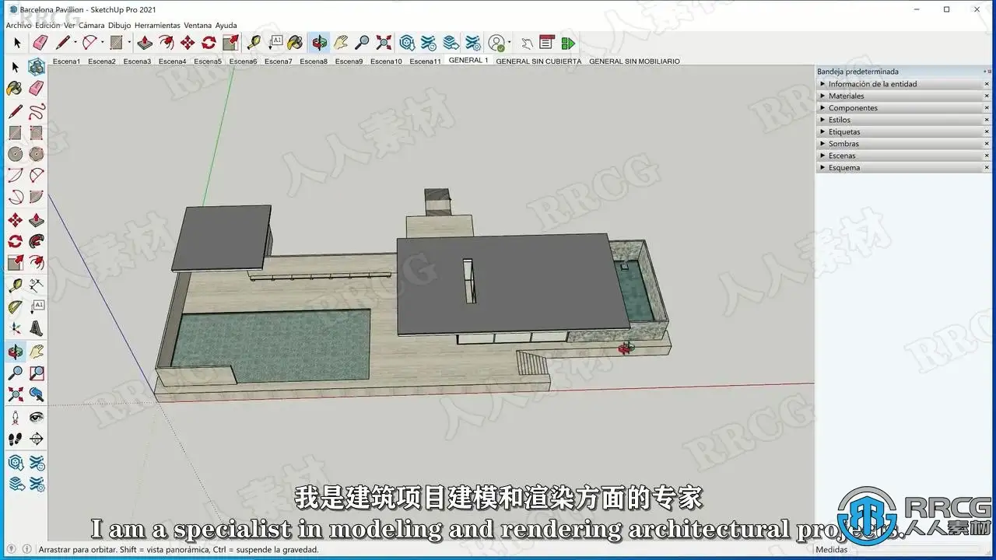
Task: Open the Cámara menu
Action: pos(91,25)
